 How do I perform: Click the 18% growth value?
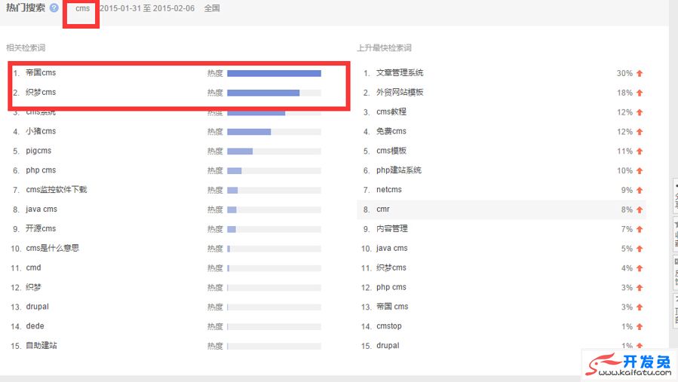point(624,93)
